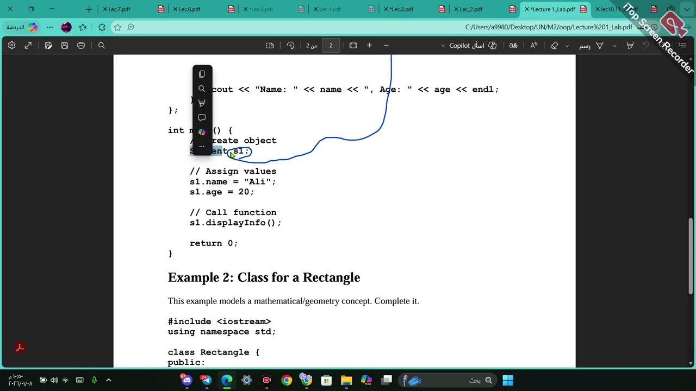Viewport: 696px width, 391px height.
Task: Select the Draw (رسم) pen tool
Action: (x=592, y=46)
